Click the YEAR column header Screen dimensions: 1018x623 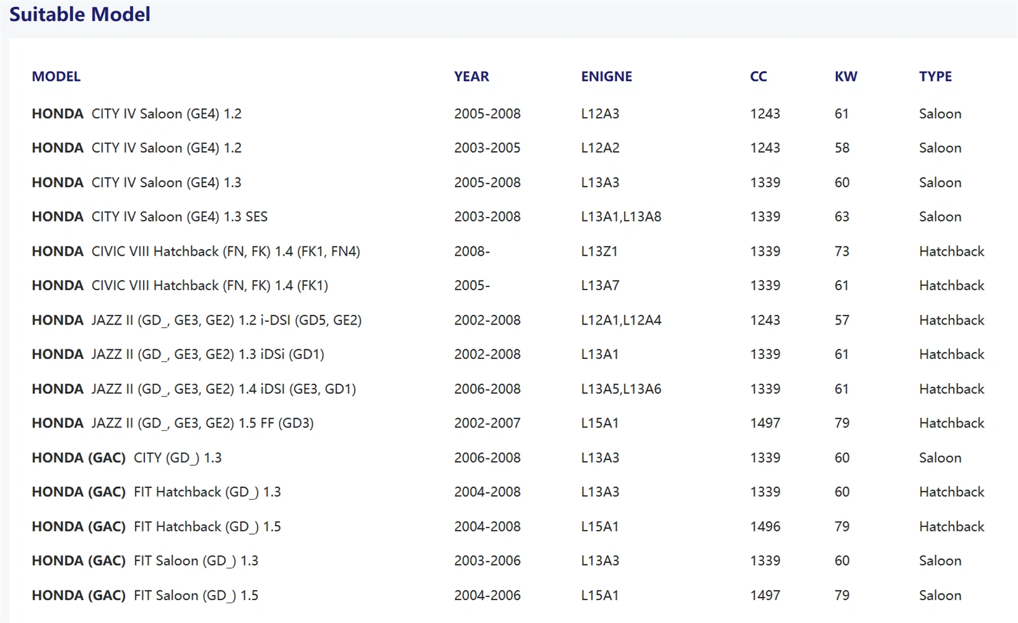tap(471, 76)
